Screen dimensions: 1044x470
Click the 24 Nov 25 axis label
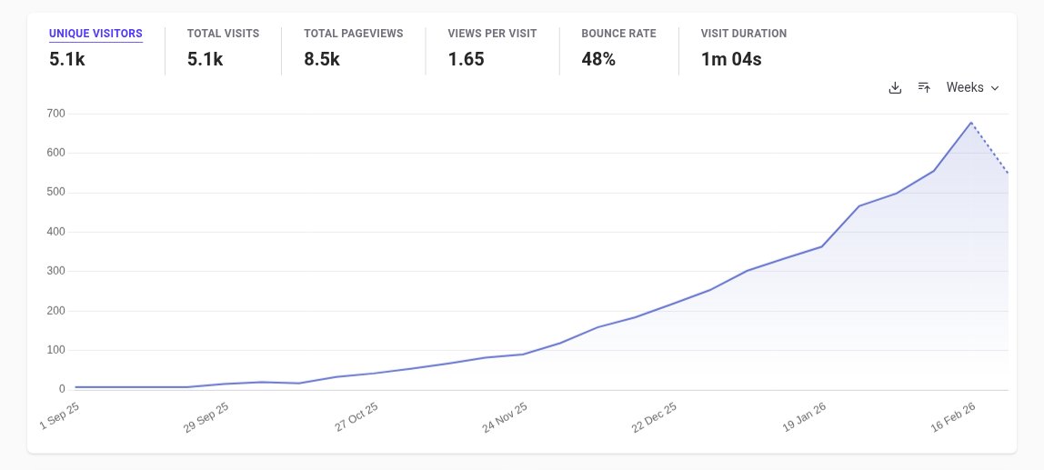(506, 417)
